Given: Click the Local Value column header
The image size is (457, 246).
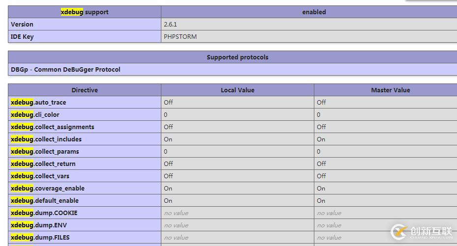Looking at the screenshot, I should click(237, 90).
